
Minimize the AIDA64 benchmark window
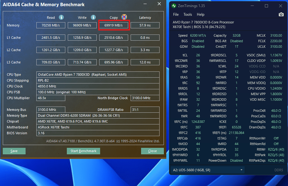(145, 4)
